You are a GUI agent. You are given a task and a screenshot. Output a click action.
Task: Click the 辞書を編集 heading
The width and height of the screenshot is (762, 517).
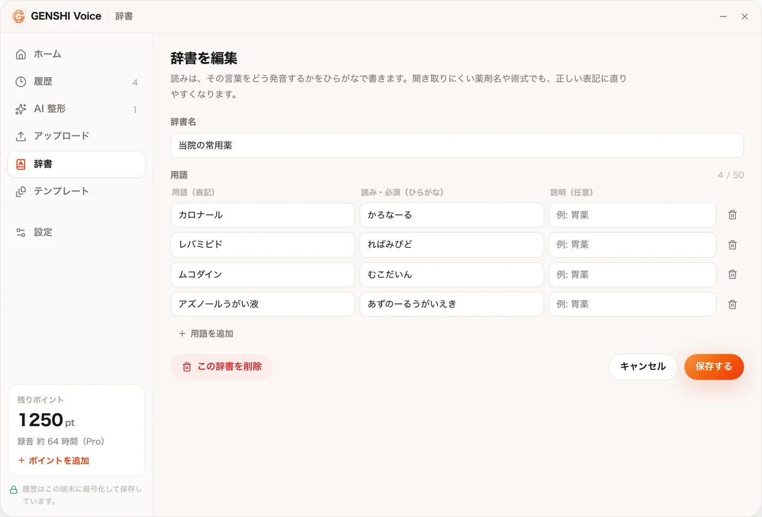pyautogui.click(x=204, y=58)
